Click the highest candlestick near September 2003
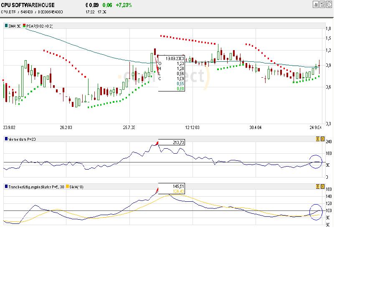 pos(155,52)
